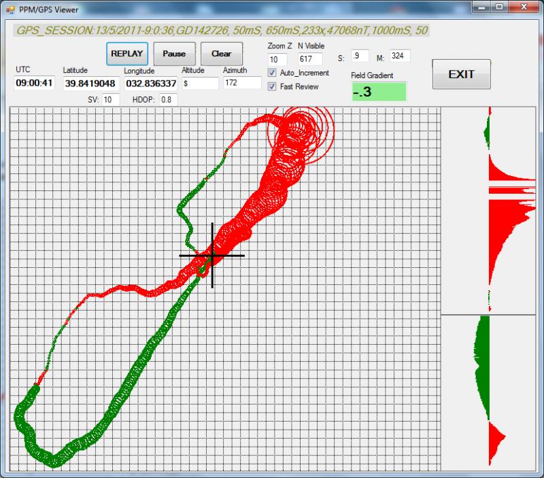Select the UTC time field
Image resolution: width=544 pixels, height=478 pixels.
33,84
